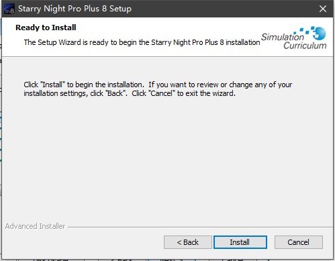Click the "Ready to Install" heading
This screenshot has height=261, width=335.
click(46, 28)
